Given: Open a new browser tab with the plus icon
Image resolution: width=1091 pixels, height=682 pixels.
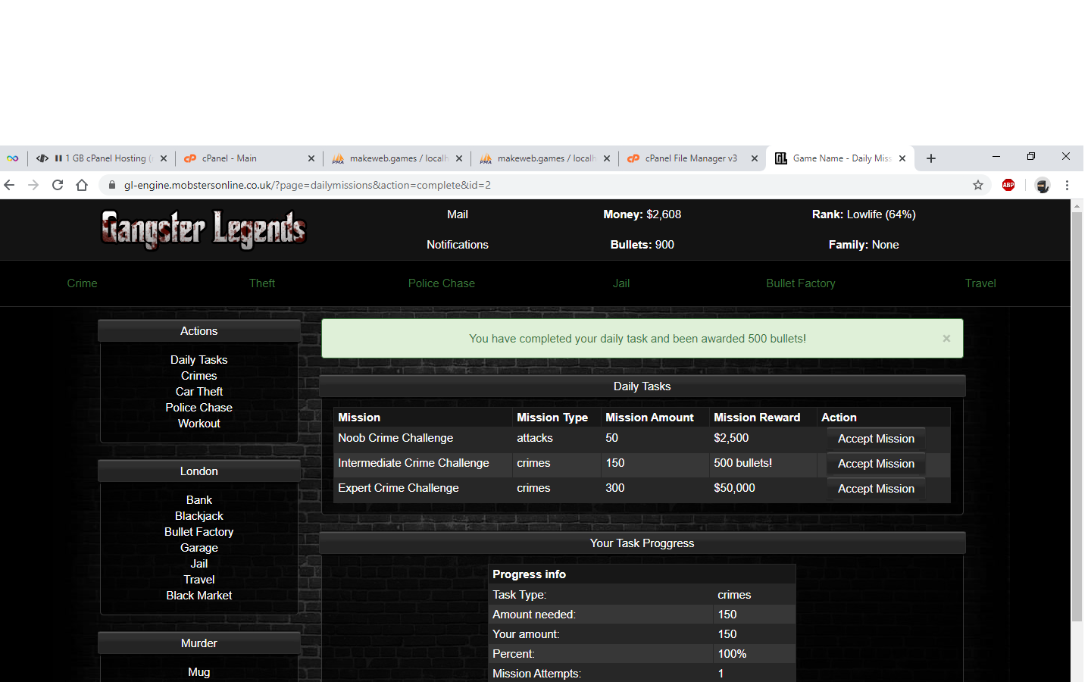Looking at the screenshot, I should coord(931,158).
